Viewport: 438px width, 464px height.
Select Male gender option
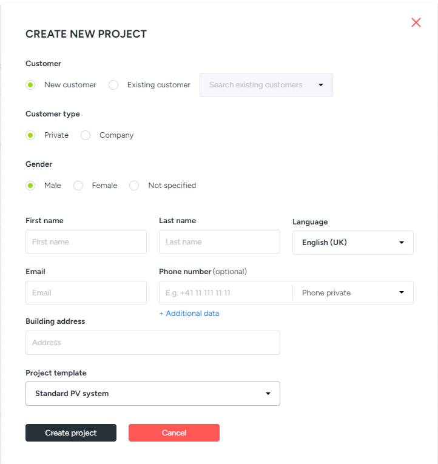pyautogui.click(x=30, y=186)
